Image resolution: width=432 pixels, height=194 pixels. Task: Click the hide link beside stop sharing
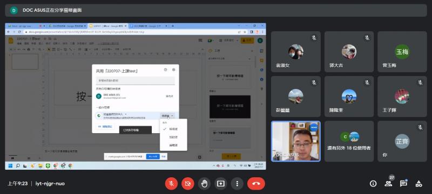164,156
